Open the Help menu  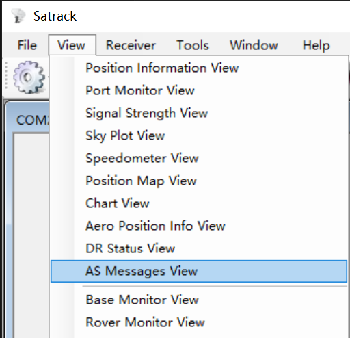316,45
